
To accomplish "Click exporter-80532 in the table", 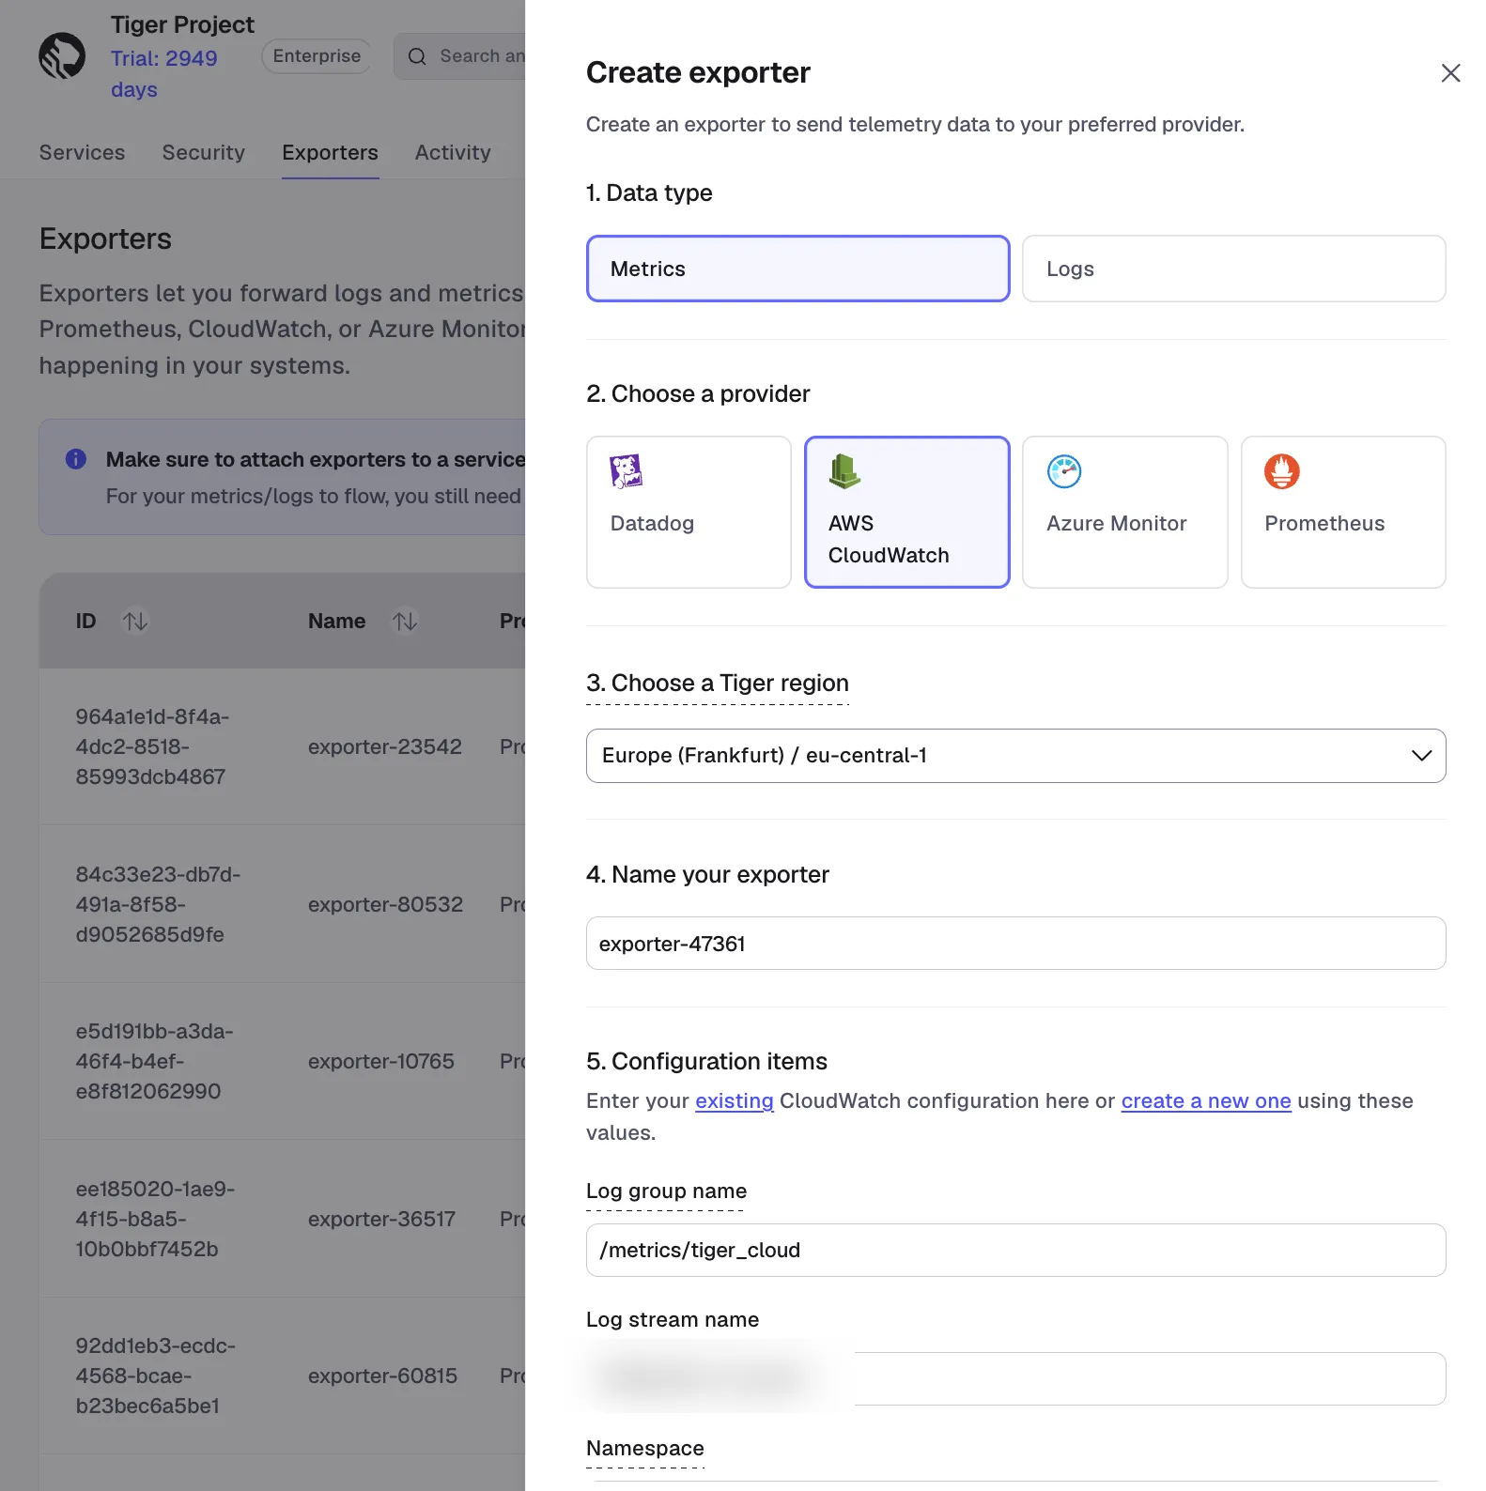I will point(385,905).
